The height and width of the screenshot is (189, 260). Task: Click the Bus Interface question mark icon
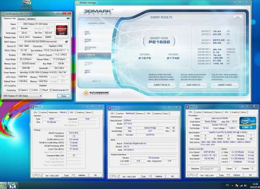pos(68,50)
